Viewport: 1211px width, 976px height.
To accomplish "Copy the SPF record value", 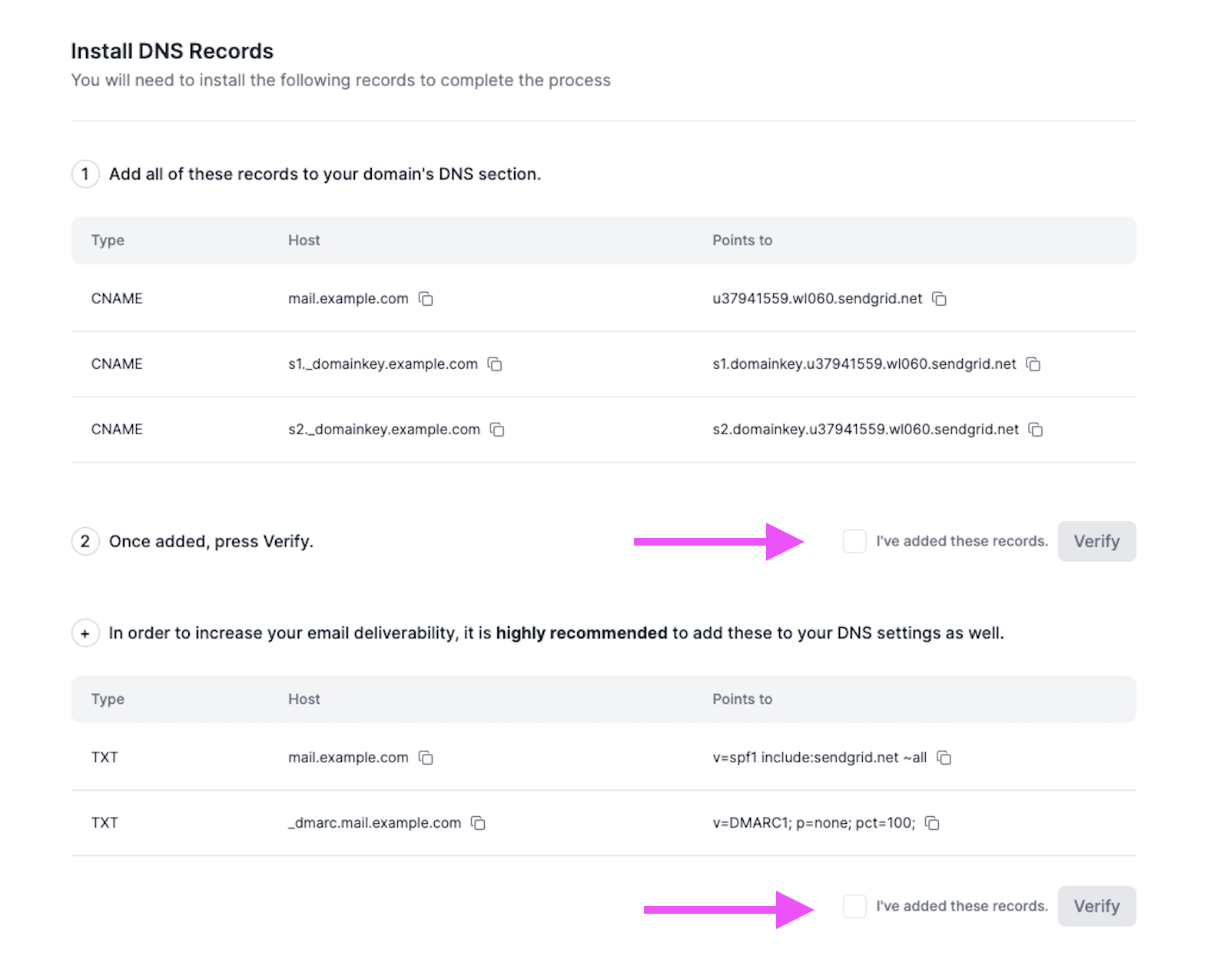I will click(x=944, y=758).
